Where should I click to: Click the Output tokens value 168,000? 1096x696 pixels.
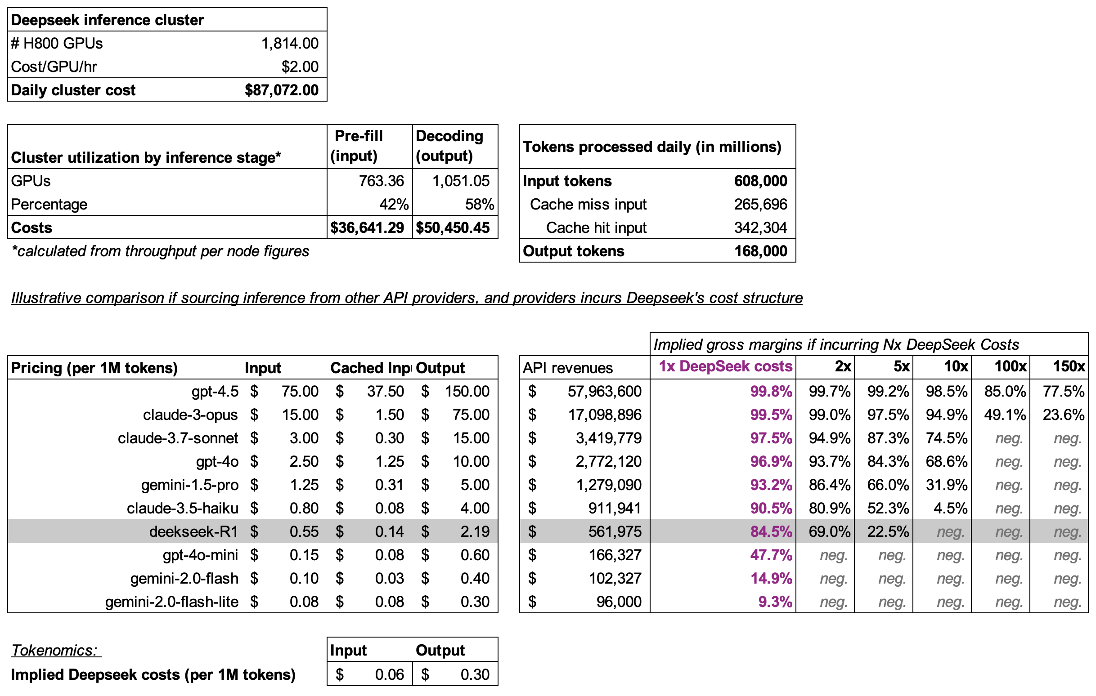point(760,251)
